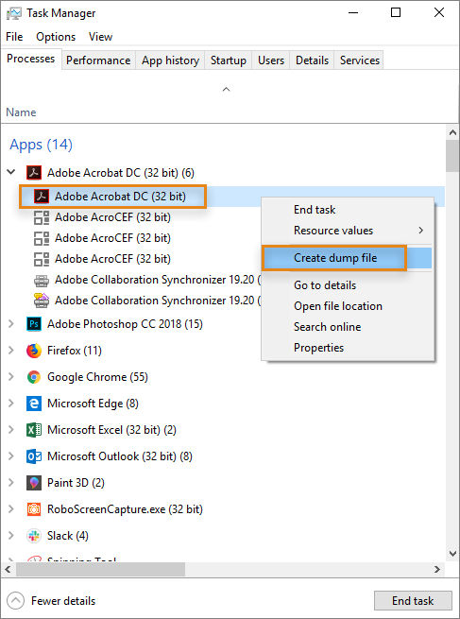Screen dimensions: 460x619
Task: Switch to the App history tab
Action: tap(170, 60)
